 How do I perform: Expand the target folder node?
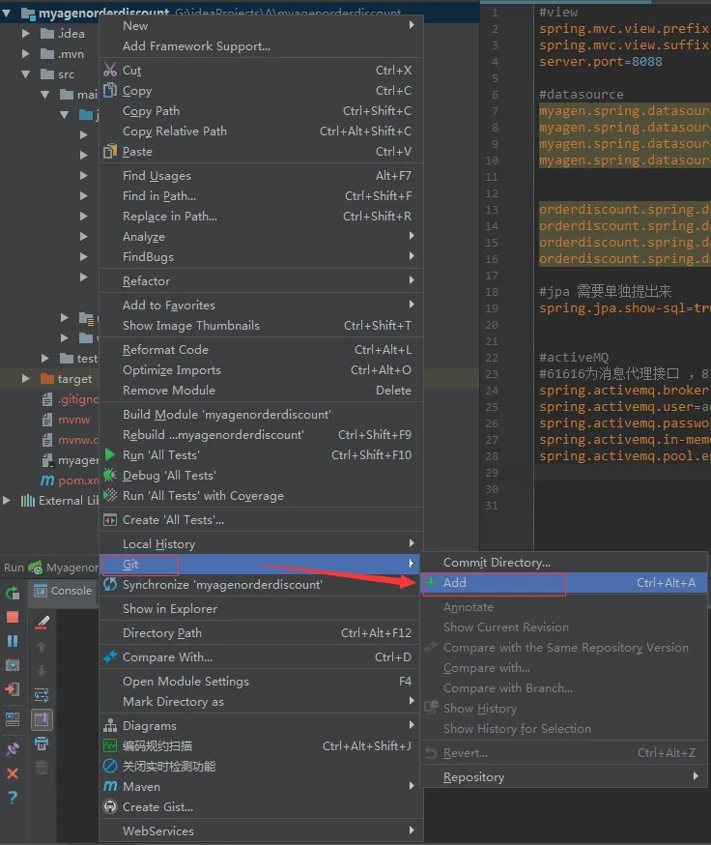[x=26, y=379]
